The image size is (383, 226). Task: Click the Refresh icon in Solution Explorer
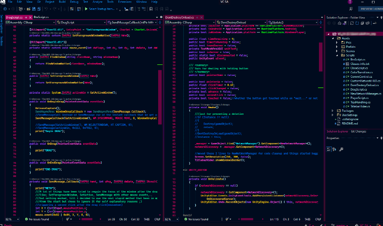point(357,23)
